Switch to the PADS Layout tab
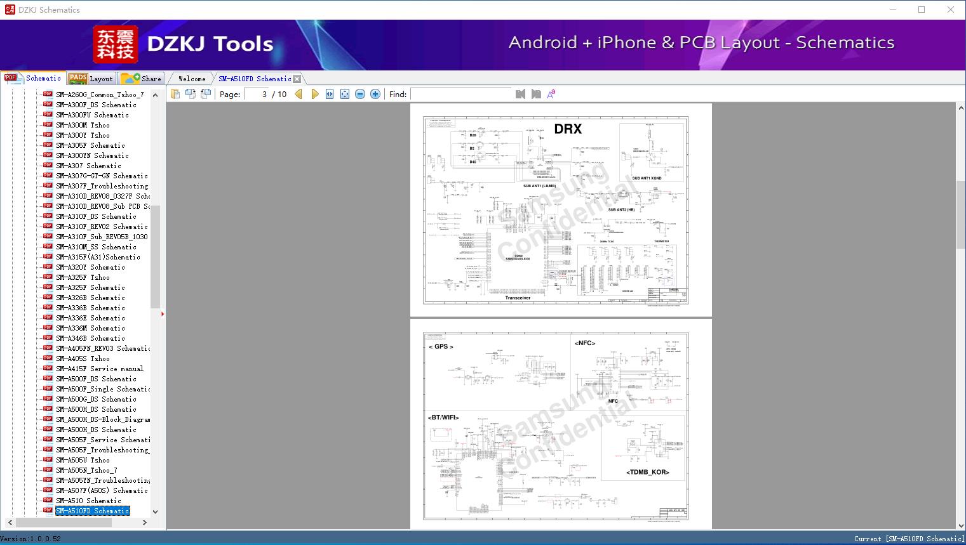The image size is (966, 545). (91, 79)
